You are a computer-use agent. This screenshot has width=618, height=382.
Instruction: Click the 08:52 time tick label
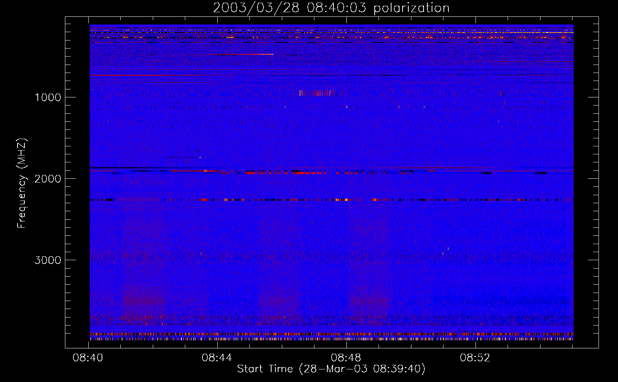(475, 358)
